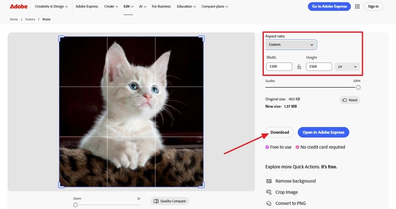Click the Zoom slider handle
Image resolution: width=396 pixels, height=209 pixels.
(x=75, y=205)
